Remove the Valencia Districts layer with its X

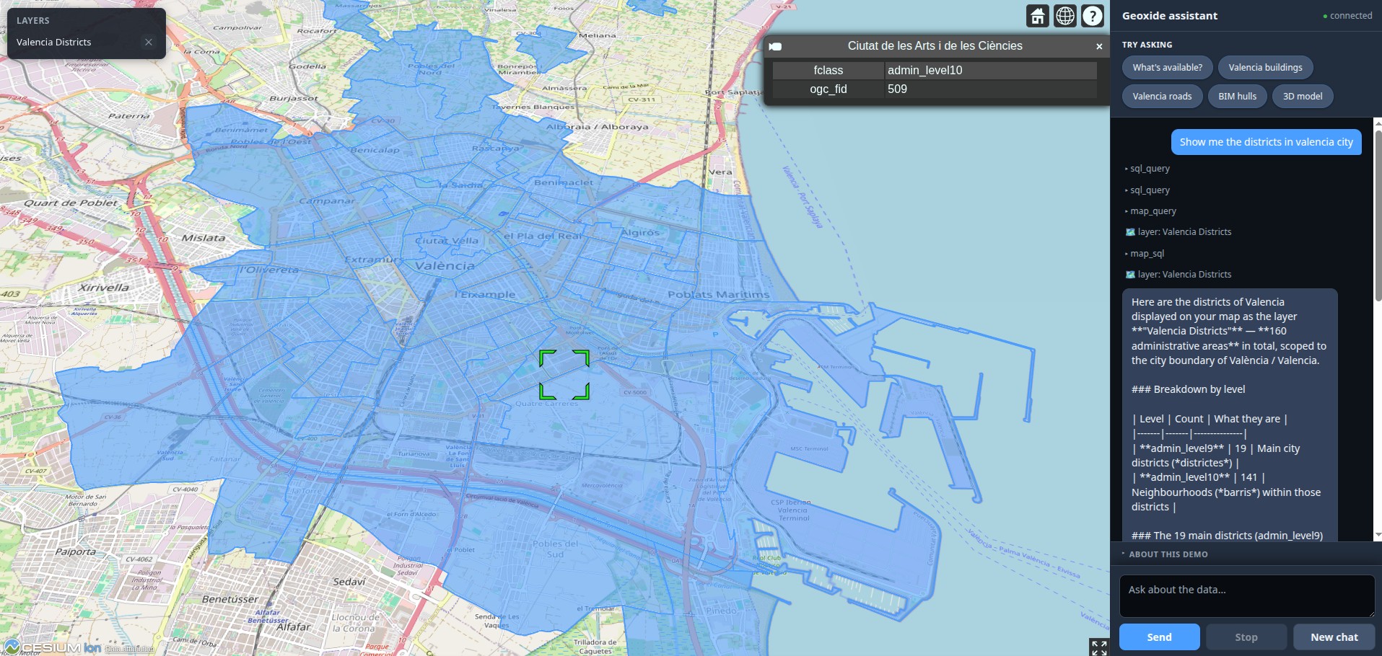pos(149,42)
